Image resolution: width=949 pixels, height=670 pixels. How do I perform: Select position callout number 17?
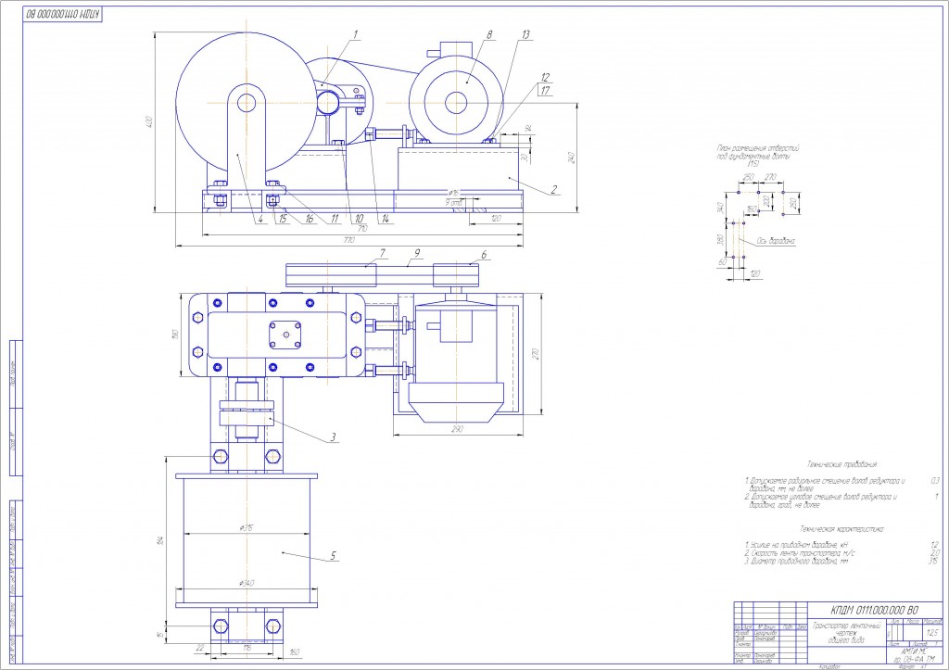click(545, 90)
